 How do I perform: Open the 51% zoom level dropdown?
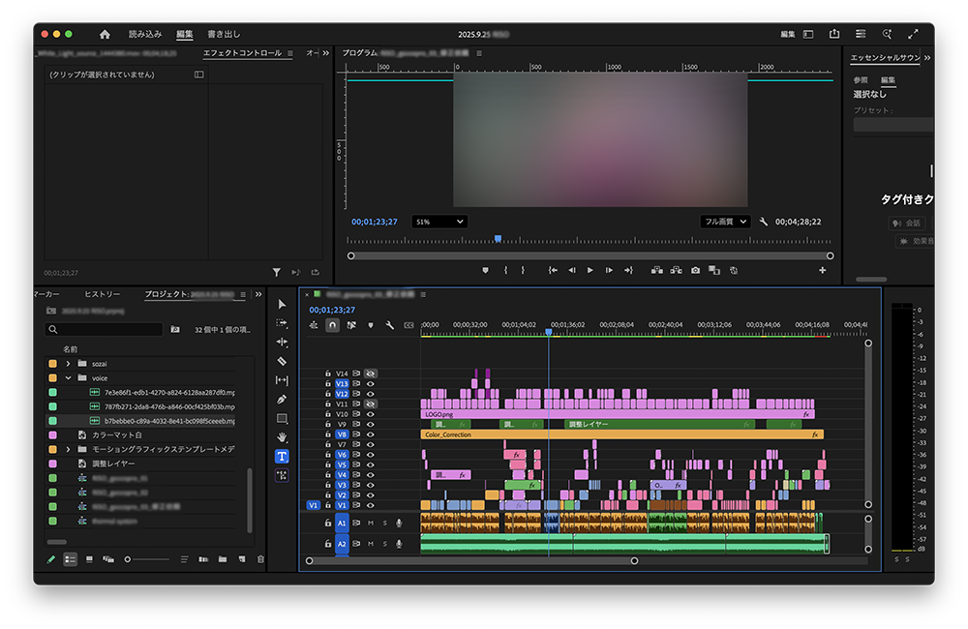[x=439, y=222]
